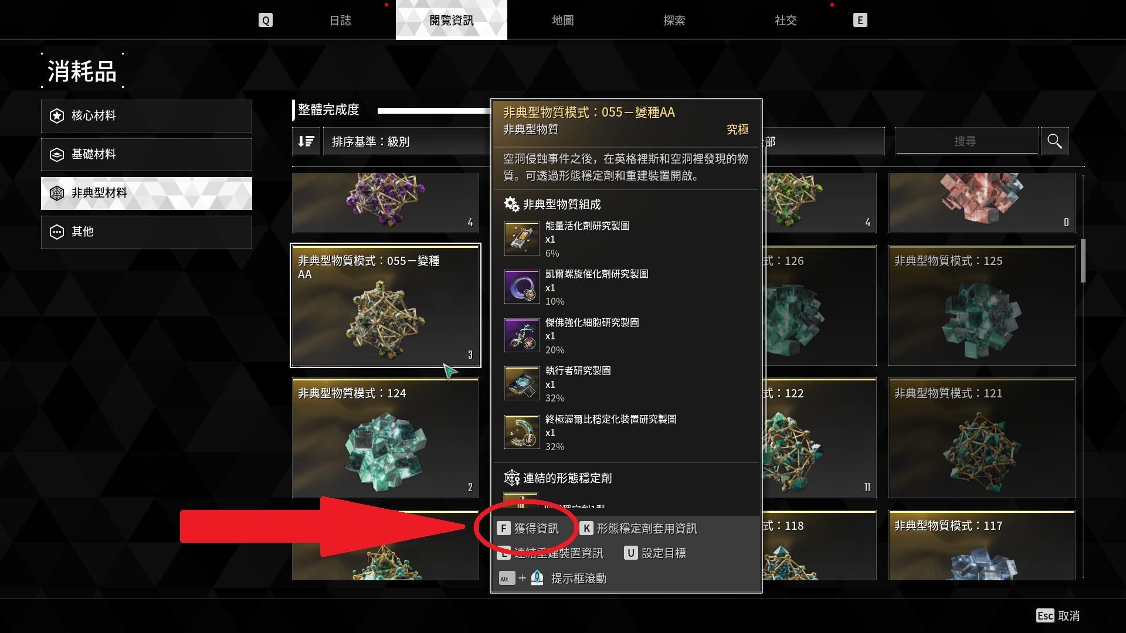This screenshot has height=633, width=1126.
Task: Click the 搜尋 search input field
Action: click(966, 141)
